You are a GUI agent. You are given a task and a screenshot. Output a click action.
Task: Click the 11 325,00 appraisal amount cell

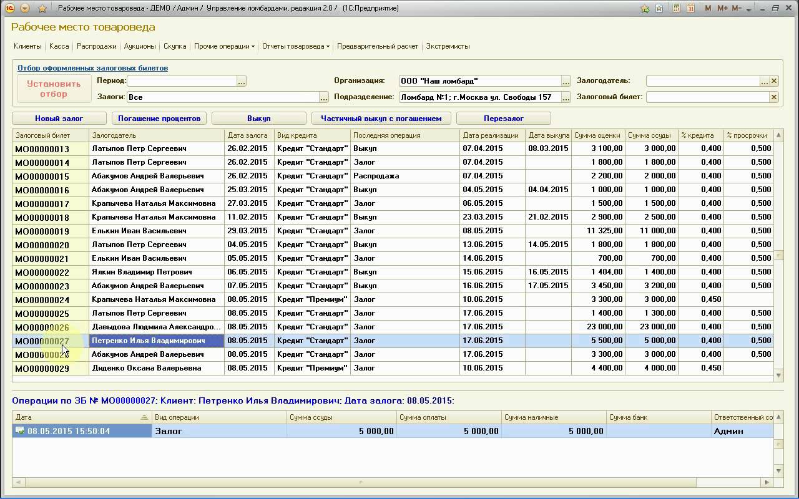click(598, 231)
